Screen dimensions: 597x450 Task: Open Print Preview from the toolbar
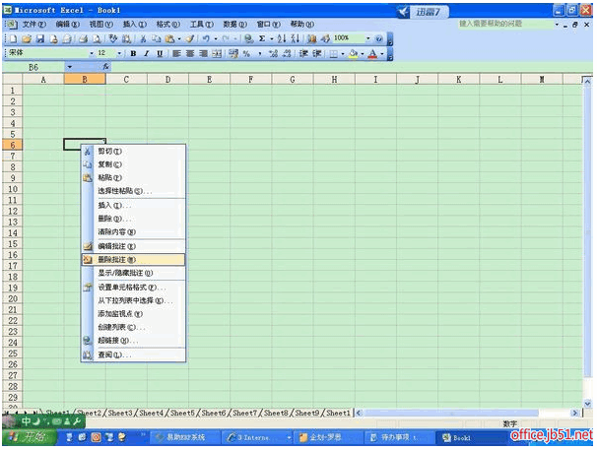tap(98, 38)
